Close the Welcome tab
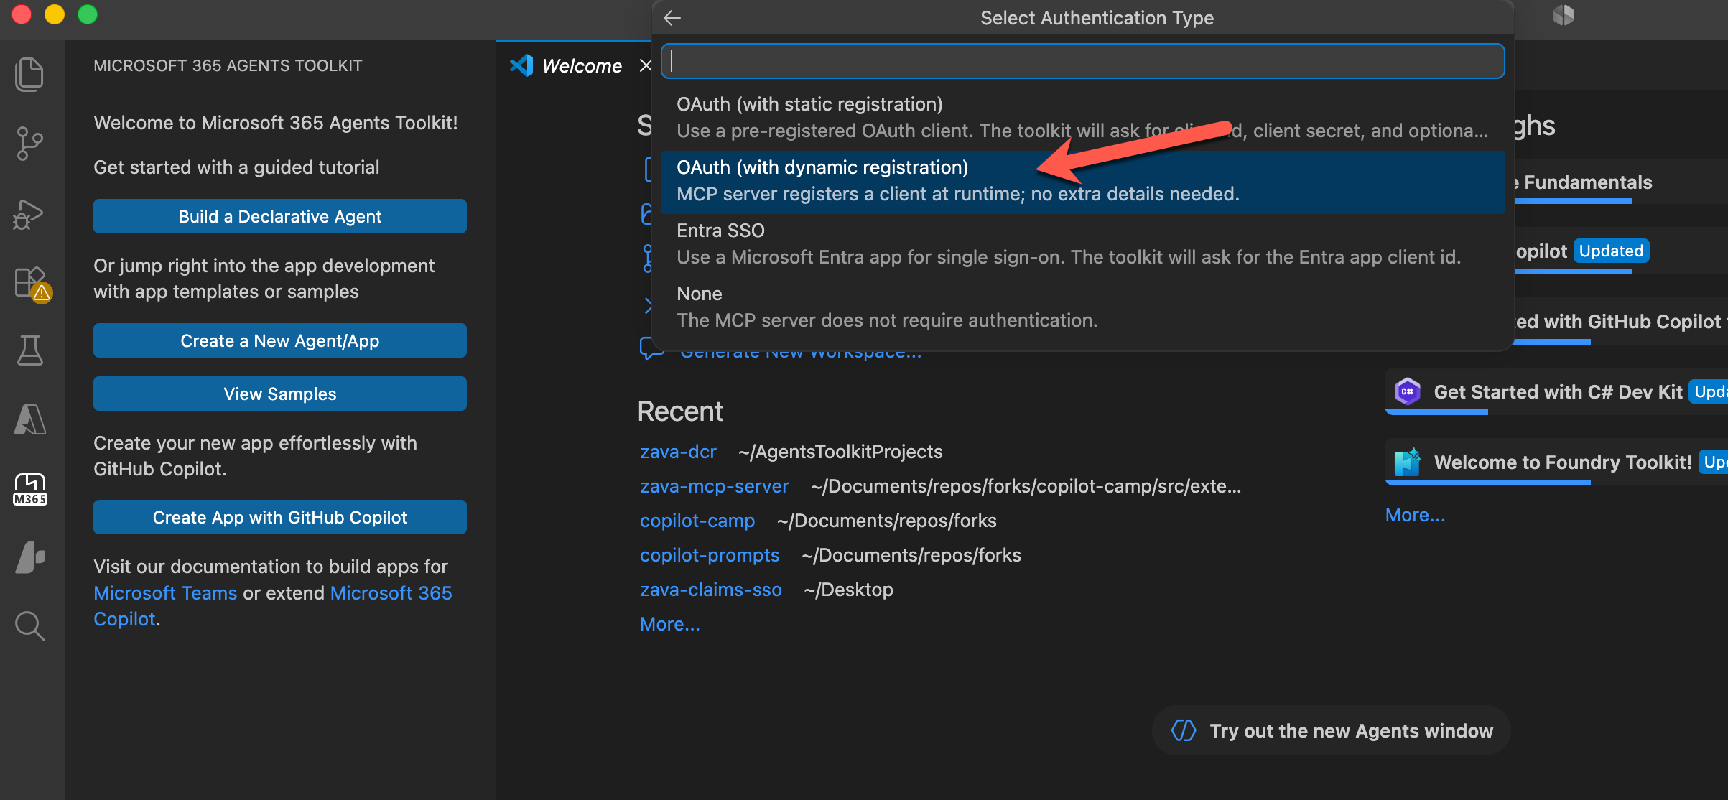The image size is (1728, 800). coord(645,65)
